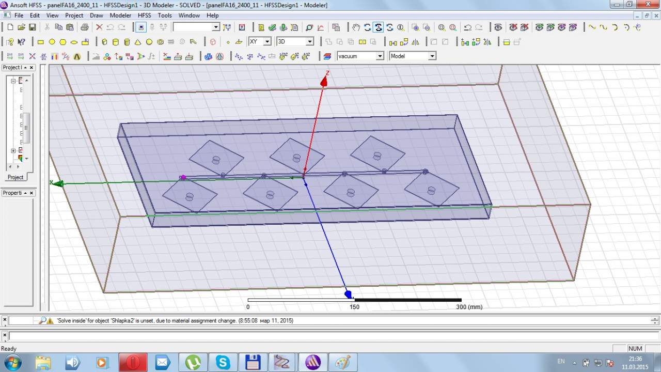
Task: Click the Draw rectangle tool
Action: [x=41, y=42]
